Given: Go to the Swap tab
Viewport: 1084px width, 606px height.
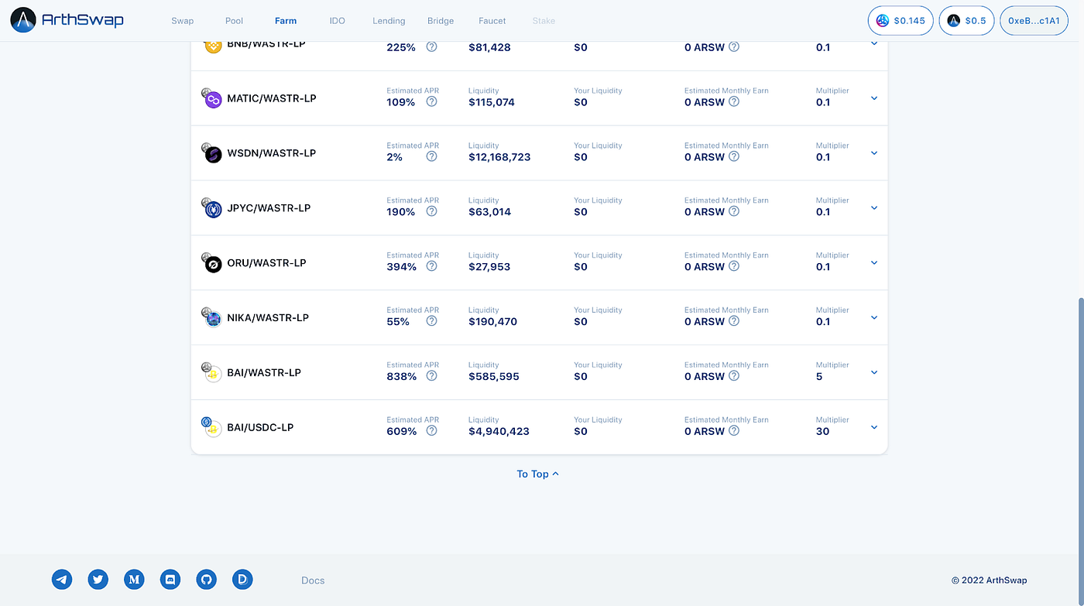Looking at the screenshot, I should click(x=183, y=21).
